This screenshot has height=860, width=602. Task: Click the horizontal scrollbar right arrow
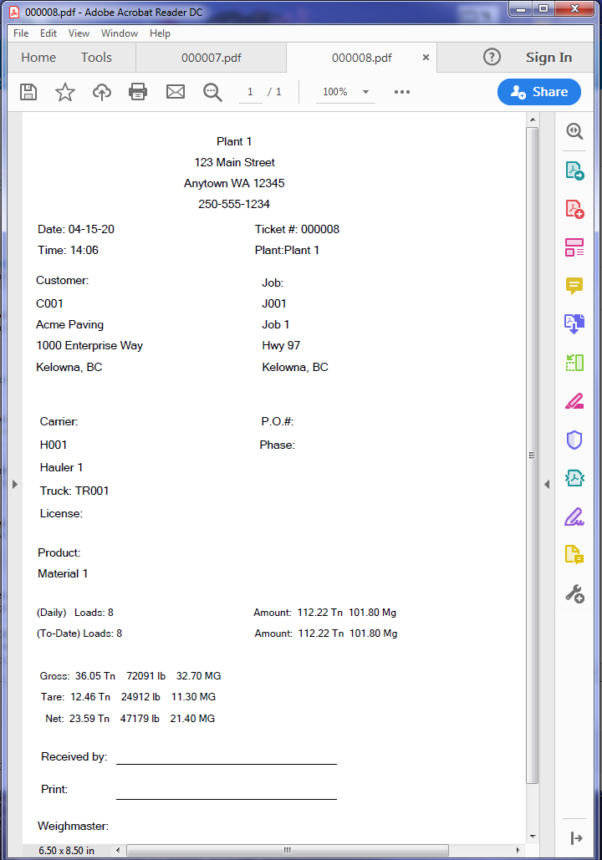pos(518,850)
